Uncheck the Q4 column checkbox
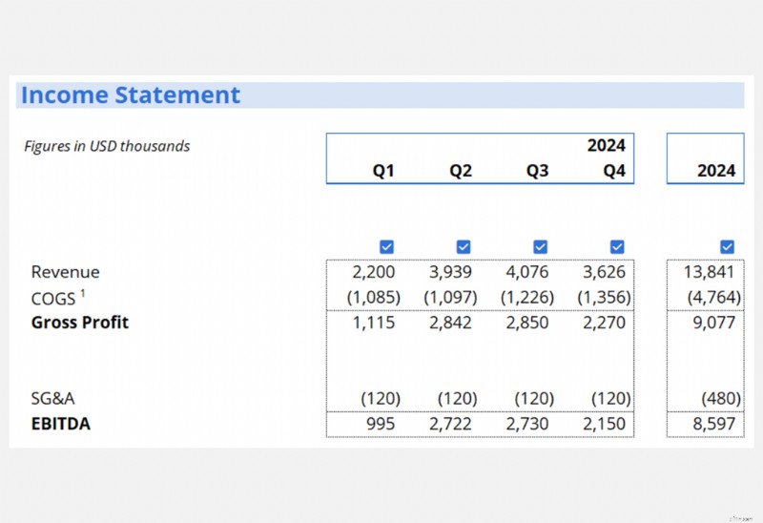Image resolution: width=763 pixels, height=523 pixels. click(x=617, y=247)
